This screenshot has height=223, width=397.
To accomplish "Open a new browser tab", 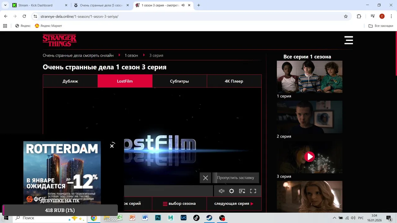I will point(199,5).
